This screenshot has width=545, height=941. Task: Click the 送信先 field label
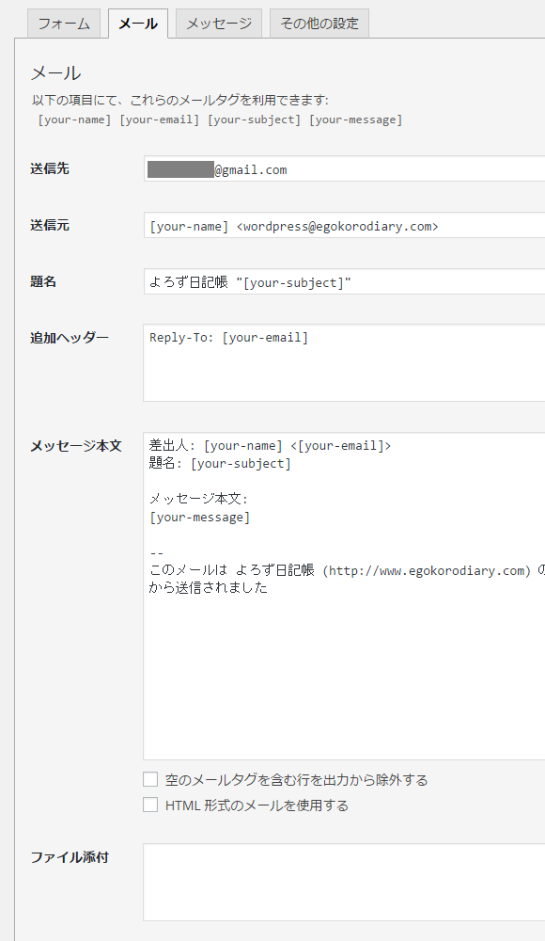(50, 168)
